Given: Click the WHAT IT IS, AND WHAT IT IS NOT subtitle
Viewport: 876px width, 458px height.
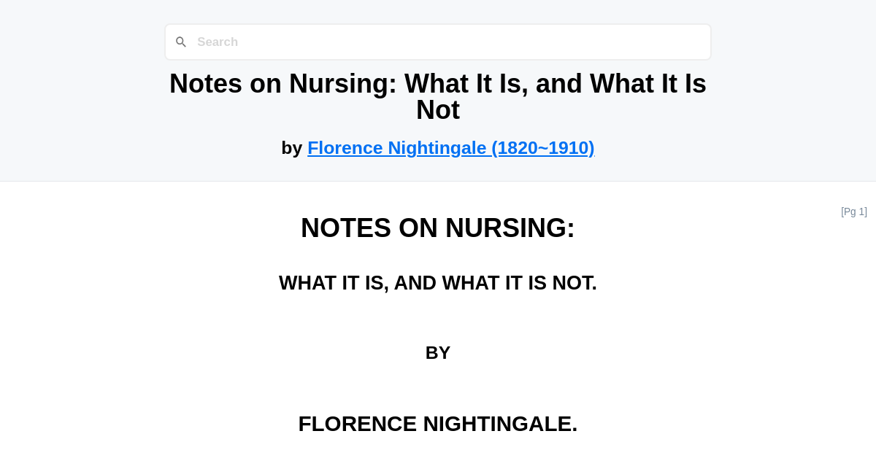Looking at the screenshot, I should click(438, 283).
